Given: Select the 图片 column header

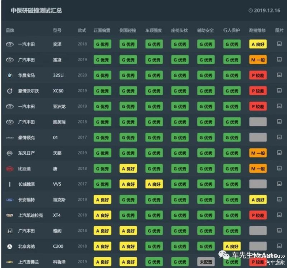Looking at the screenshot, I should point(279,30).
